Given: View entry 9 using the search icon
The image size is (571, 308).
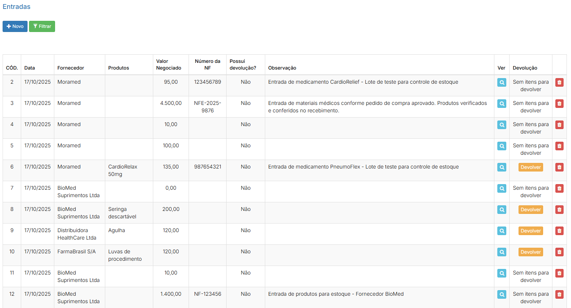Looking at the screenshot, I should (x=501, y=231).
